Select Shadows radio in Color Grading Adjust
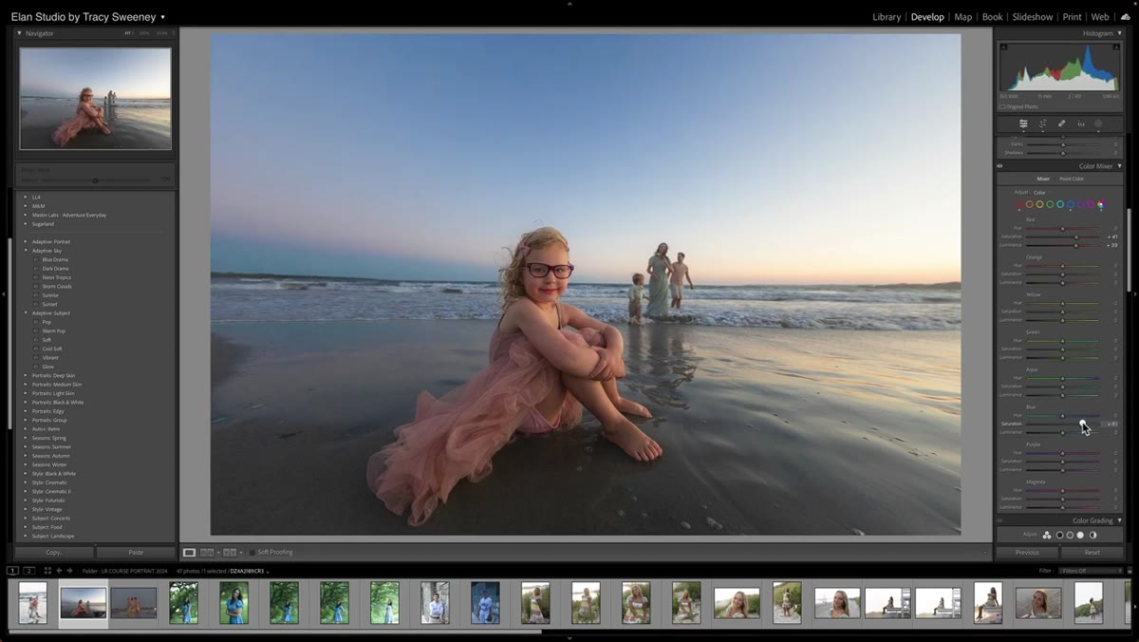The image size is (1139, 642). click(x=1059, y=535)
